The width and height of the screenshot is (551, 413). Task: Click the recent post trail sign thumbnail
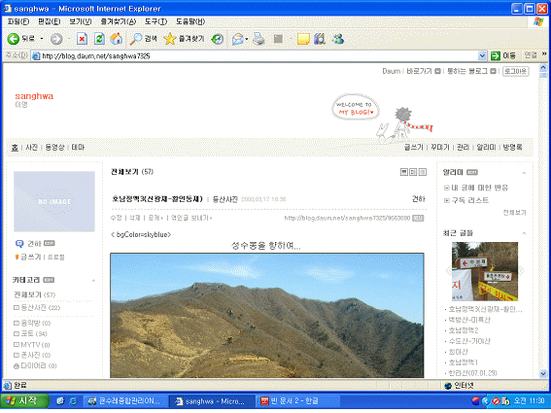485,271
